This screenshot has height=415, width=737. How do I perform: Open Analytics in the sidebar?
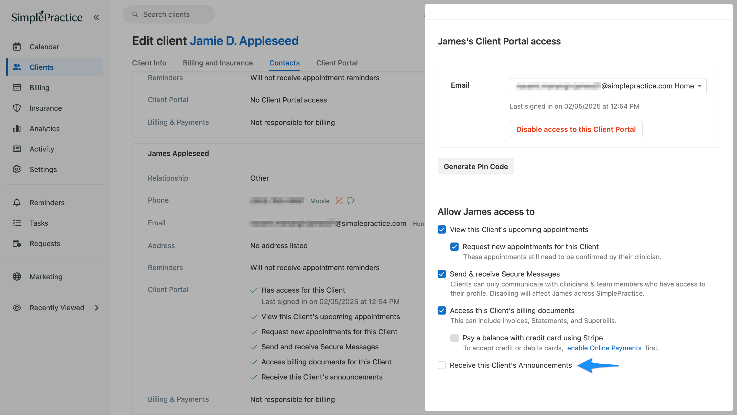(x=55, y=128)
